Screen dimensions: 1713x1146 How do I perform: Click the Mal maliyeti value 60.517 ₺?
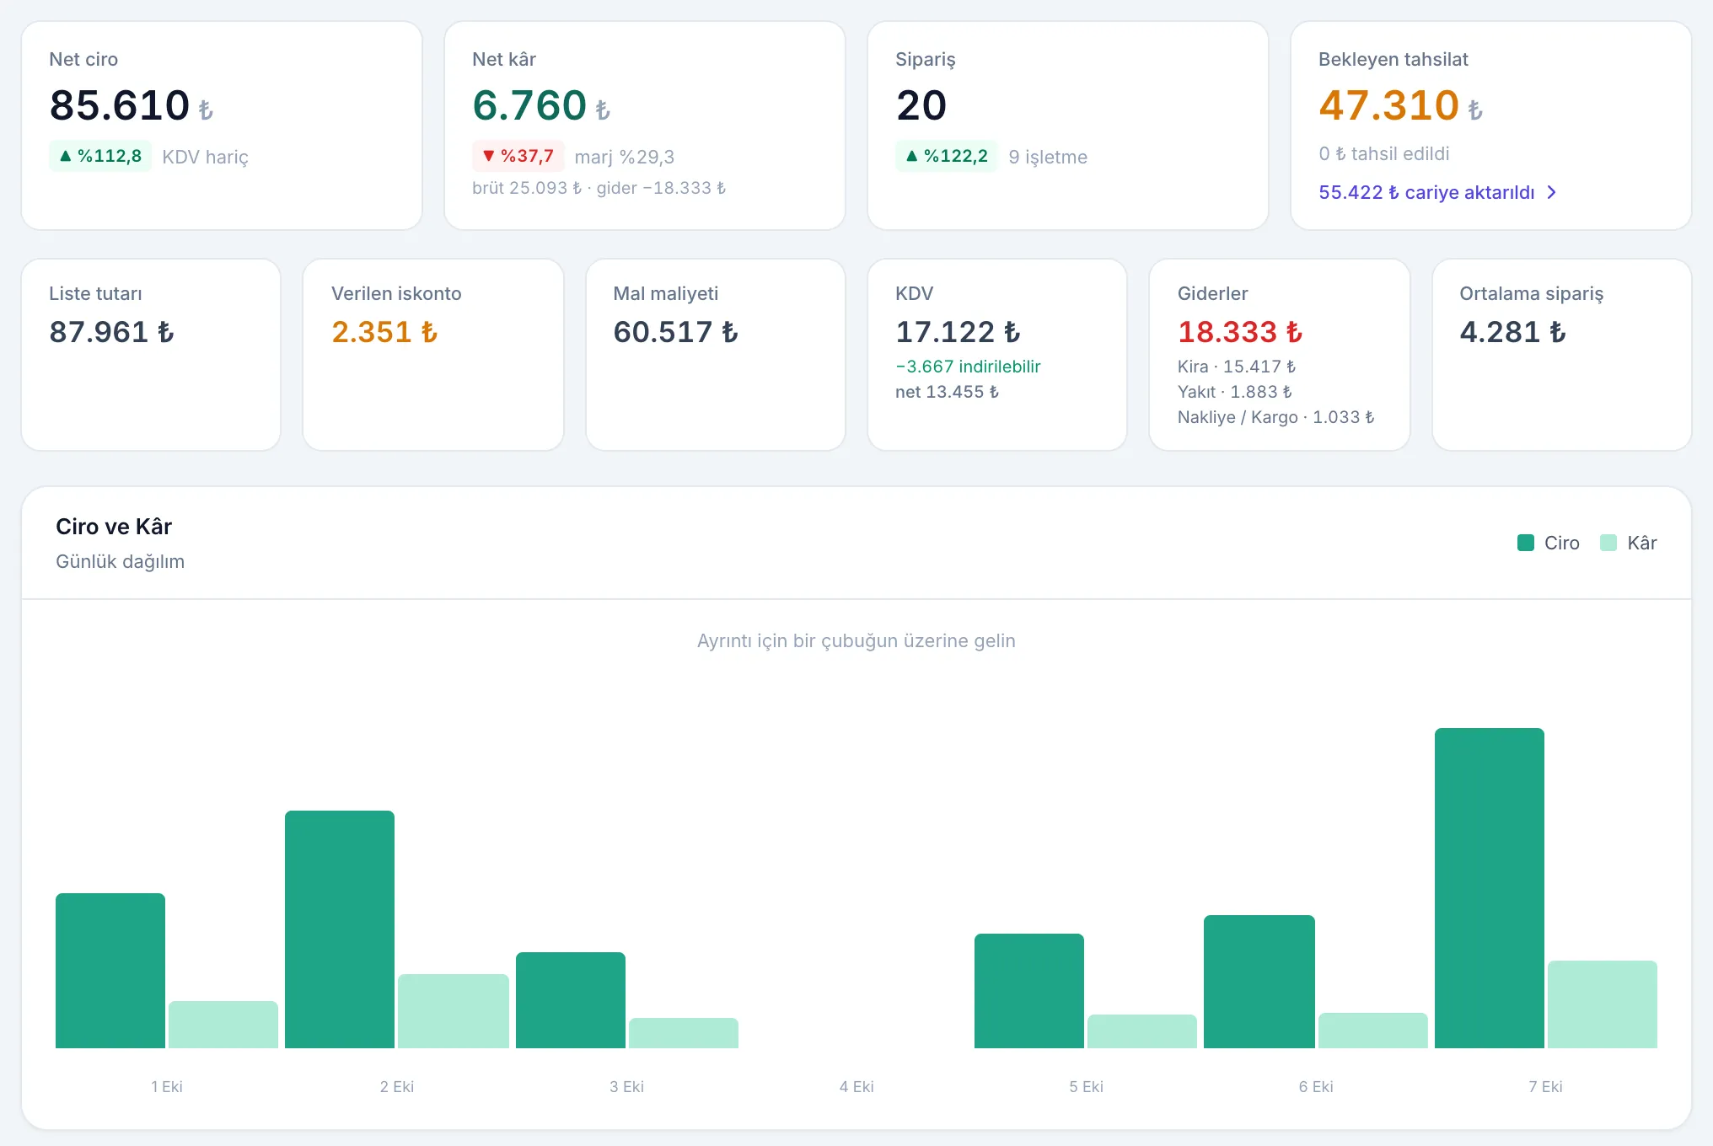click(x=676, y=332)
